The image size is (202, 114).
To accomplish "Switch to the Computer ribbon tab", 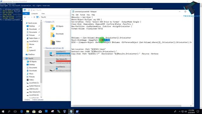I will click(x=35, y=13).
